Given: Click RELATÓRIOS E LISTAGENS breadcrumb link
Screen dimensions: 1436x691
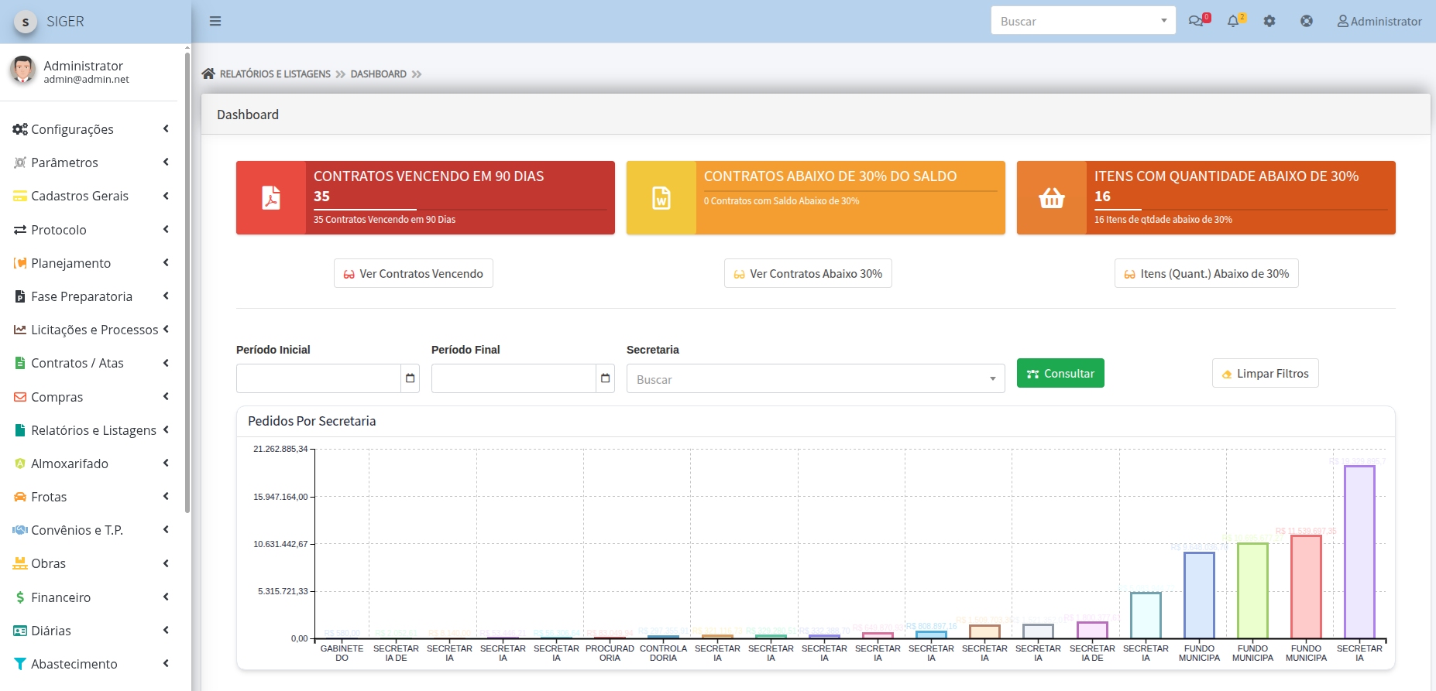Looking at the screenshot, I should click(x=275, y=74).
